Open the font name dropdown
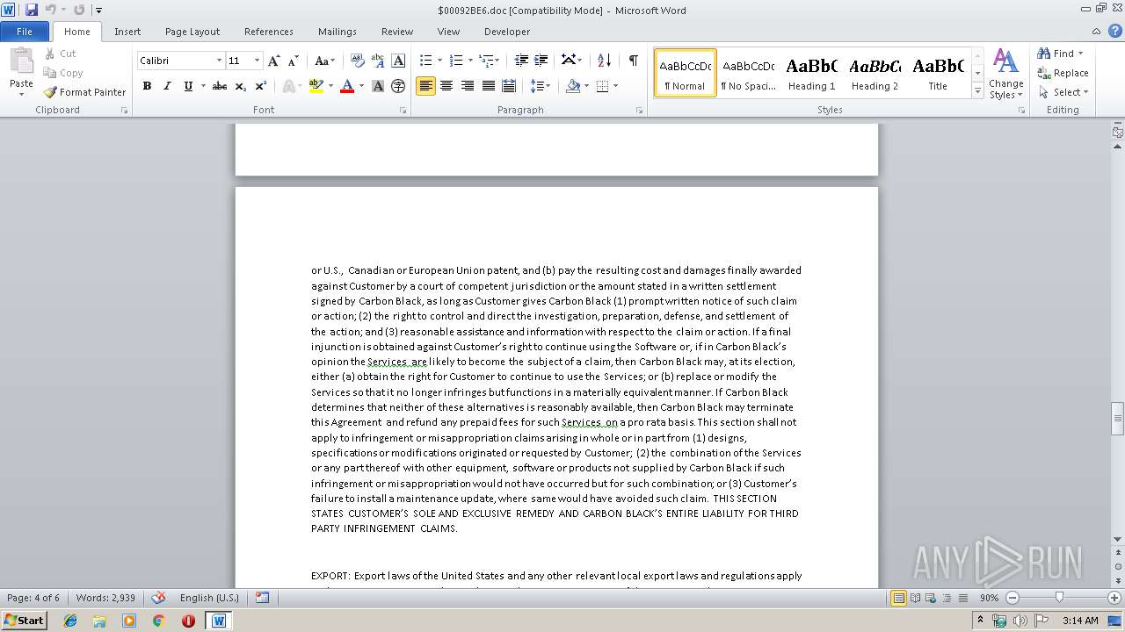This screenshot has height=632, width=1125. click(219, 61)
